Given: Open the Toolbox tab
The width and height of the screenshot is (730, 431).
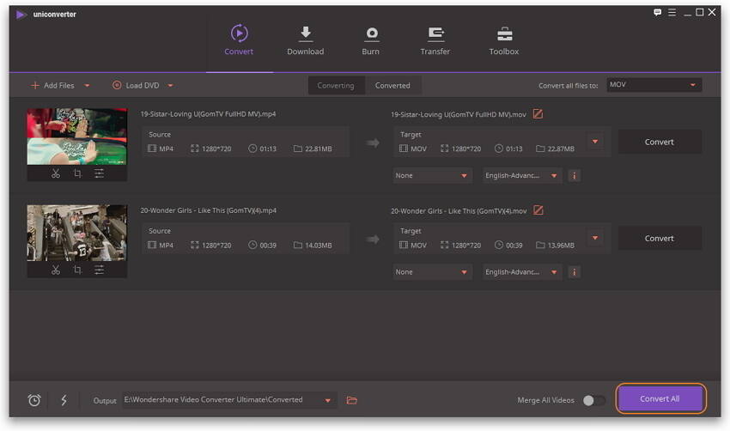Looking at the screenshot, I should 504,40.
